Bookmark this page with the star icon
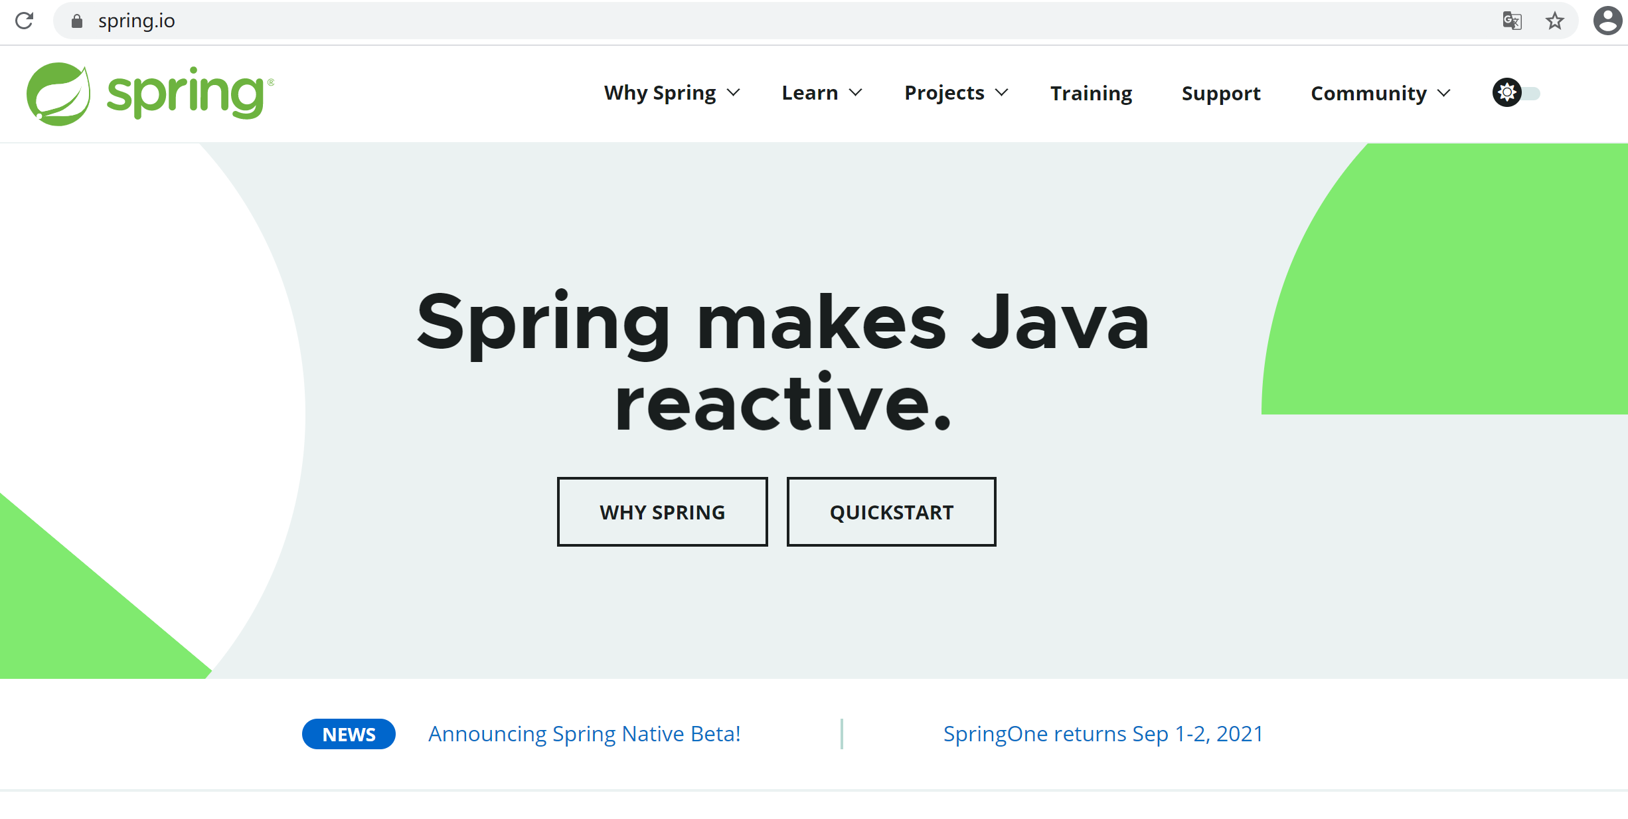 pyautogui.click(x=1554, y=21)
